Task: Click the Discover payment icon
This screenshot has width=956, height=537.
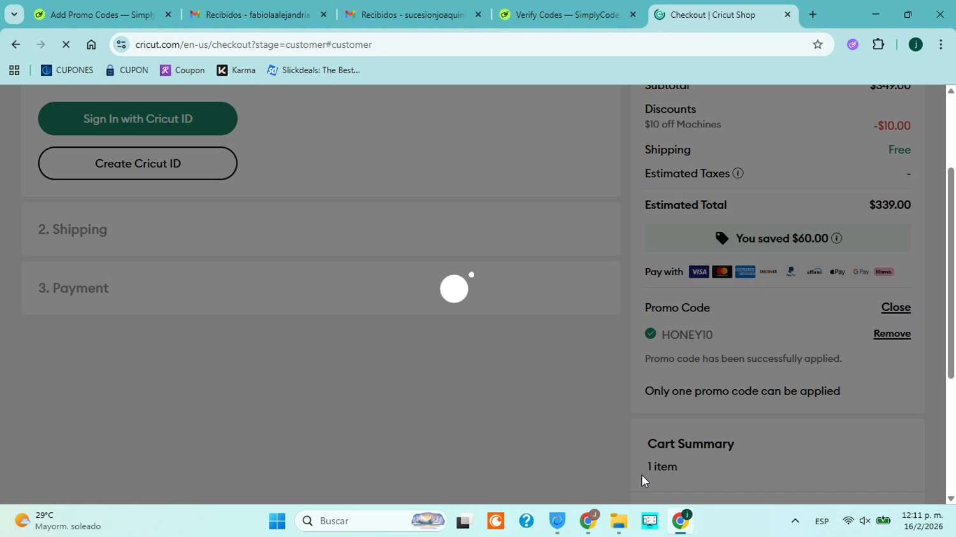Action: pos(768,272)
